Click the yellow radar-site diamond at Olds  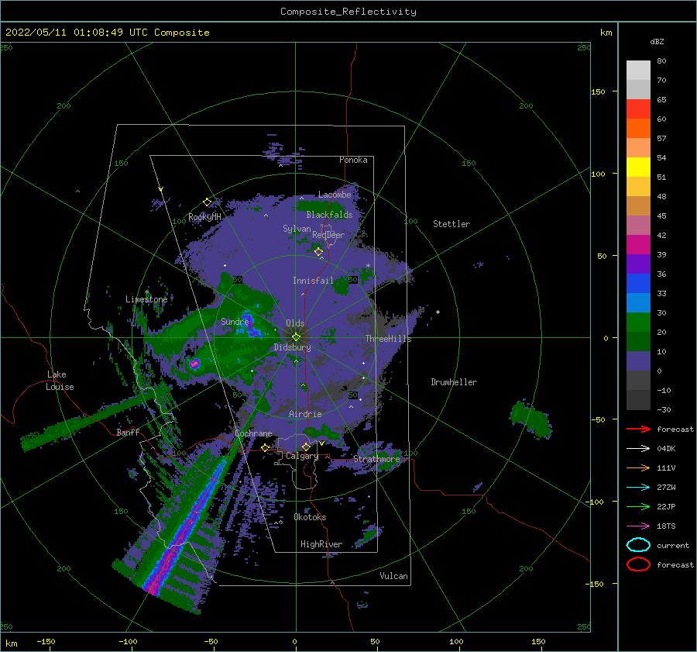coord(296,337)
